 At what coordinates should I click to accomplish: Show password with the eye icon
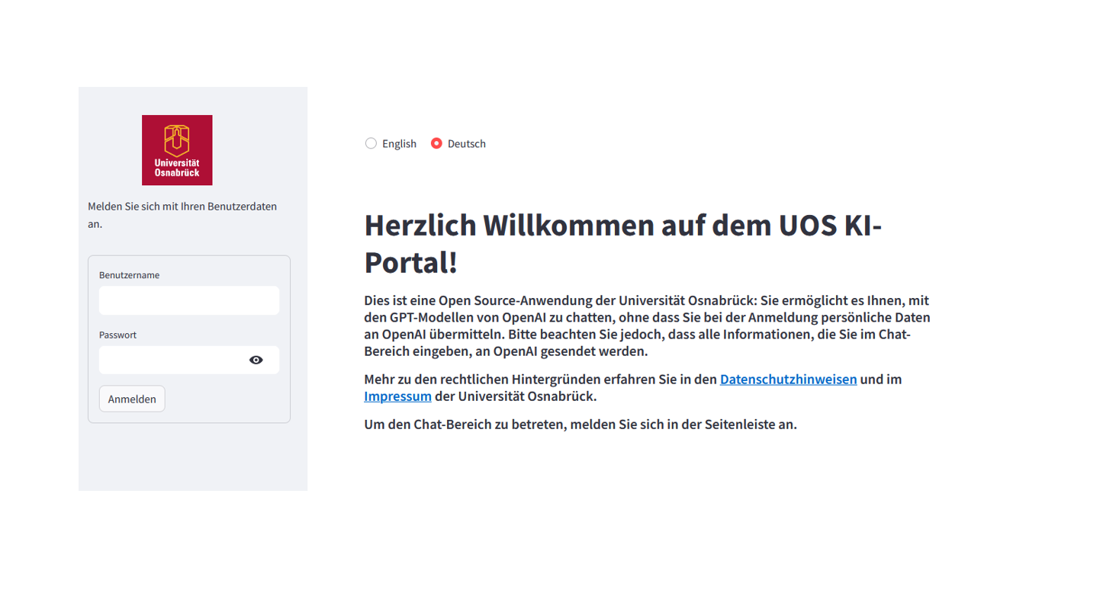click(256, 360)
